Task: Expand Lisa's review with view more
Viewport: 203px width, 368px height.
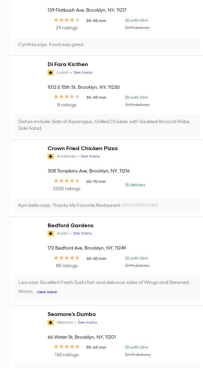Action: [x=47, y=292]
